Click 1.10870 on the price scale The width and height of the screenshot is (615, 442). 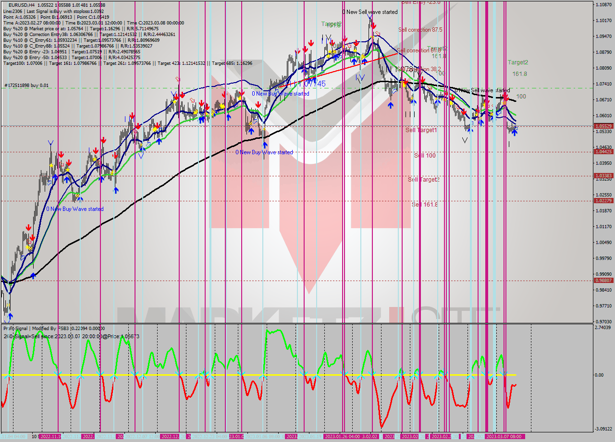[x=603, y=5]
